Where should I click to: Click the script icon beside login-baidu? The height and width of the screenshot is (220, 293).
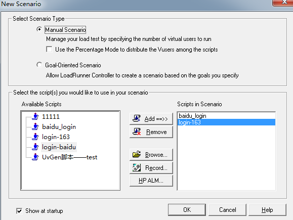pyautogui.click(x=35, y=147)
